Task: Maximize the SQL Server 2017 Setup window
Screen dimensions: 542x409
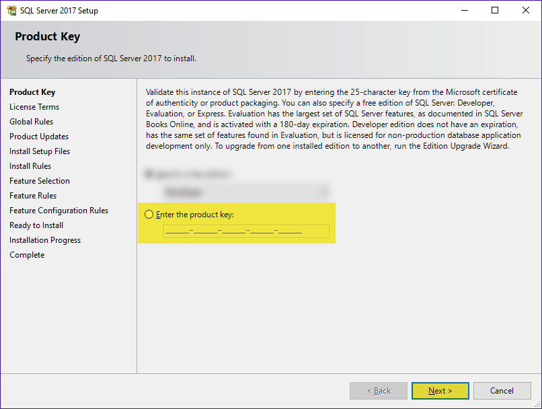Action: coord(495,10)
